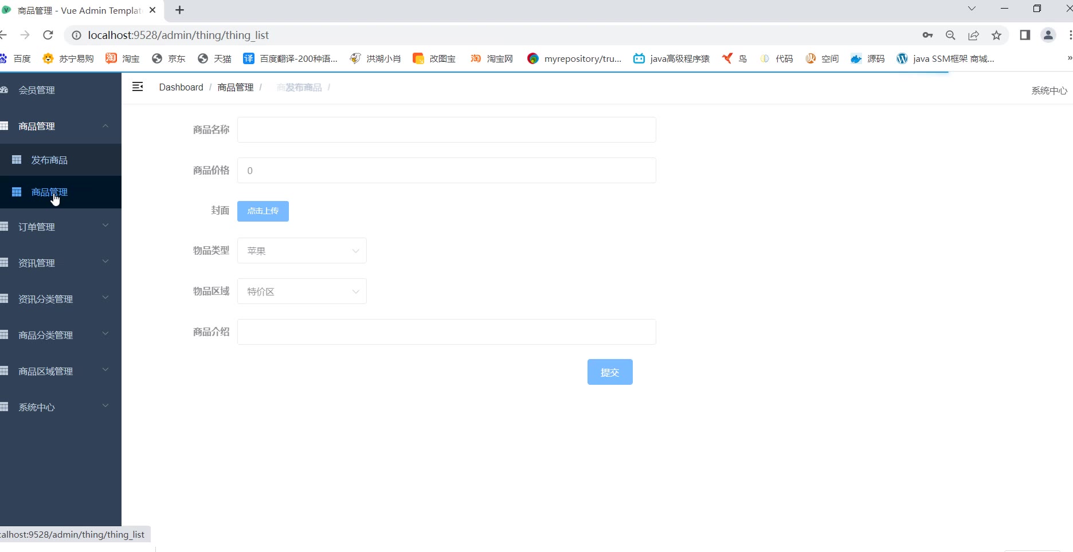Open the 天猫 bookmark

pos(214,58)
